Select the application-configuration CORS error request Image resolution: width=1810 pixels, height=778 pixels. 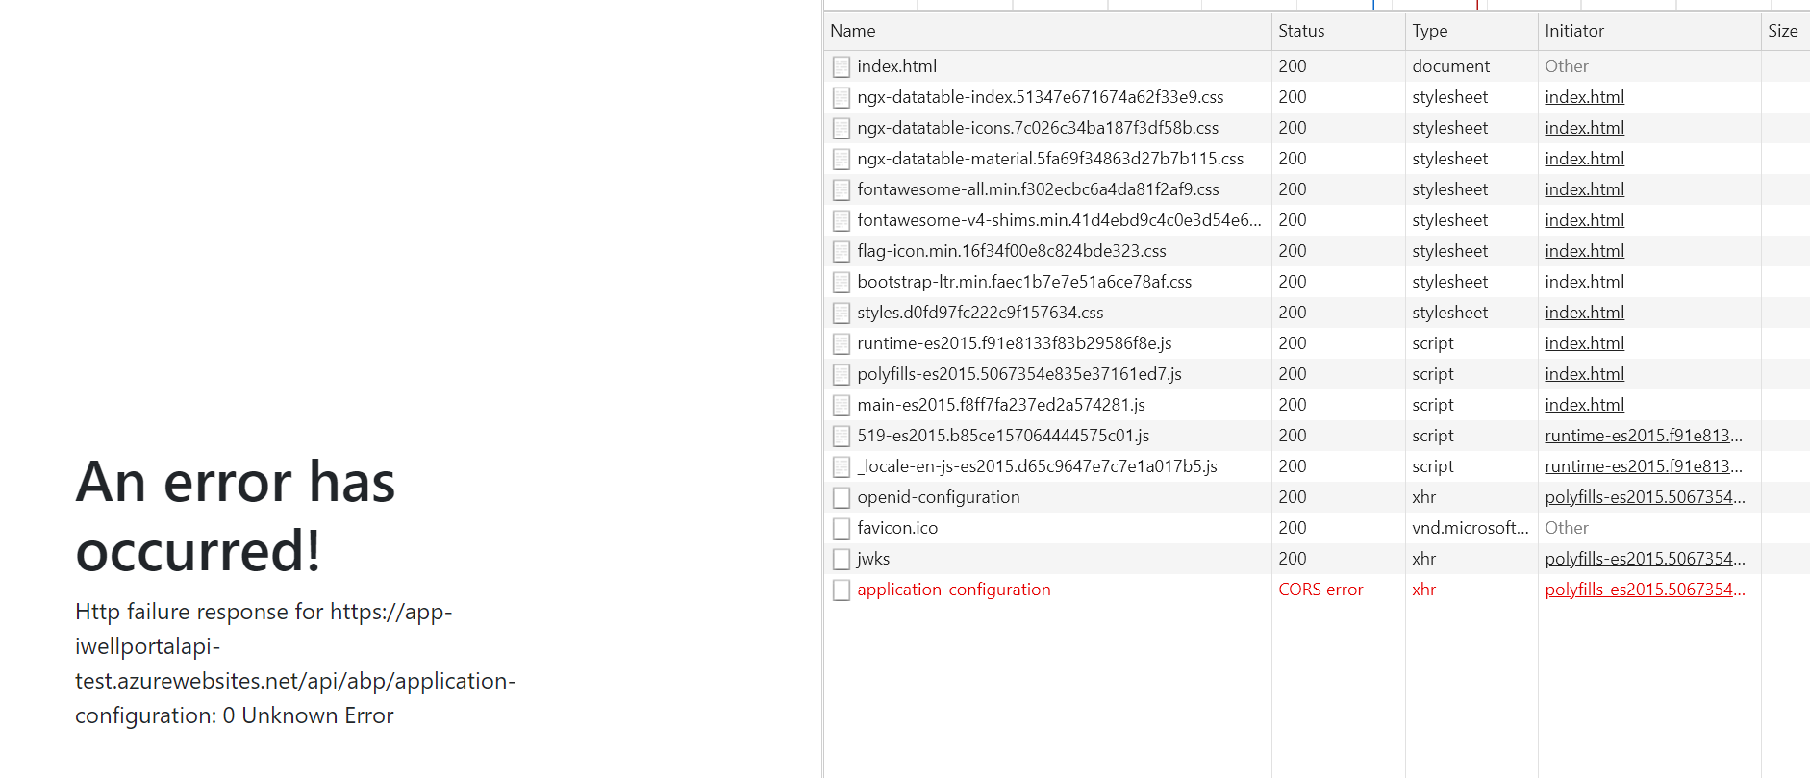pyautogui.click(x=953, y=590)
